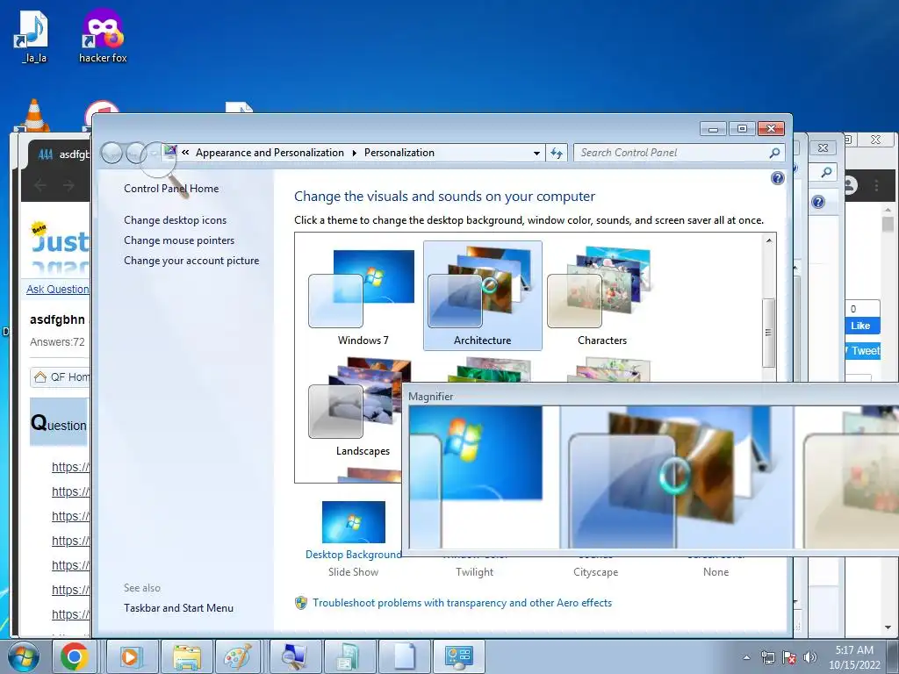This screenshot has height=674, width=899.
Task: Switch to Magnifier taskbar button
Action: [294, 656]
